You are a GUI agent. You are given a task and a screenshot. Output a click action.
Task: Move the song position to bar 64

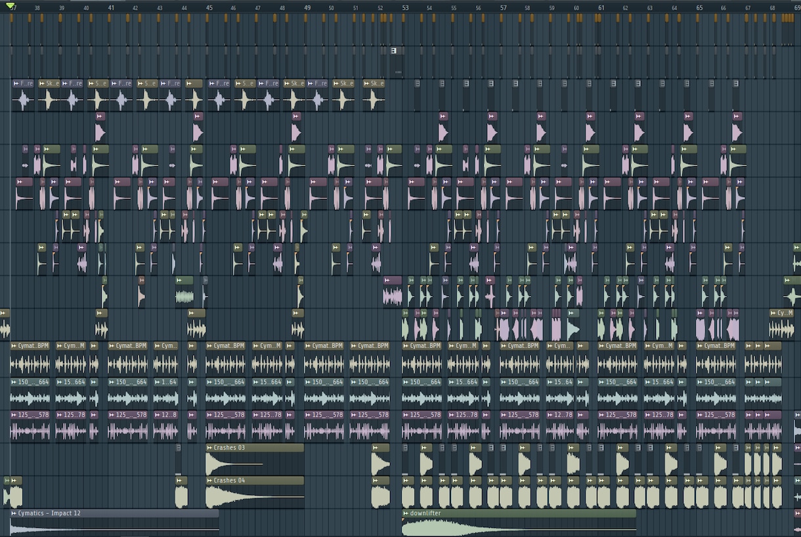click(x=675, y=8)
